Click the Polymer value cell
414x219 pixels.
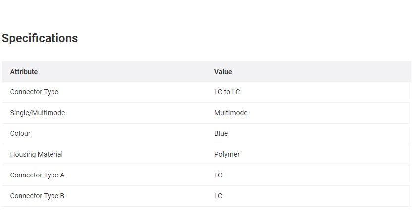pos(227,154)
